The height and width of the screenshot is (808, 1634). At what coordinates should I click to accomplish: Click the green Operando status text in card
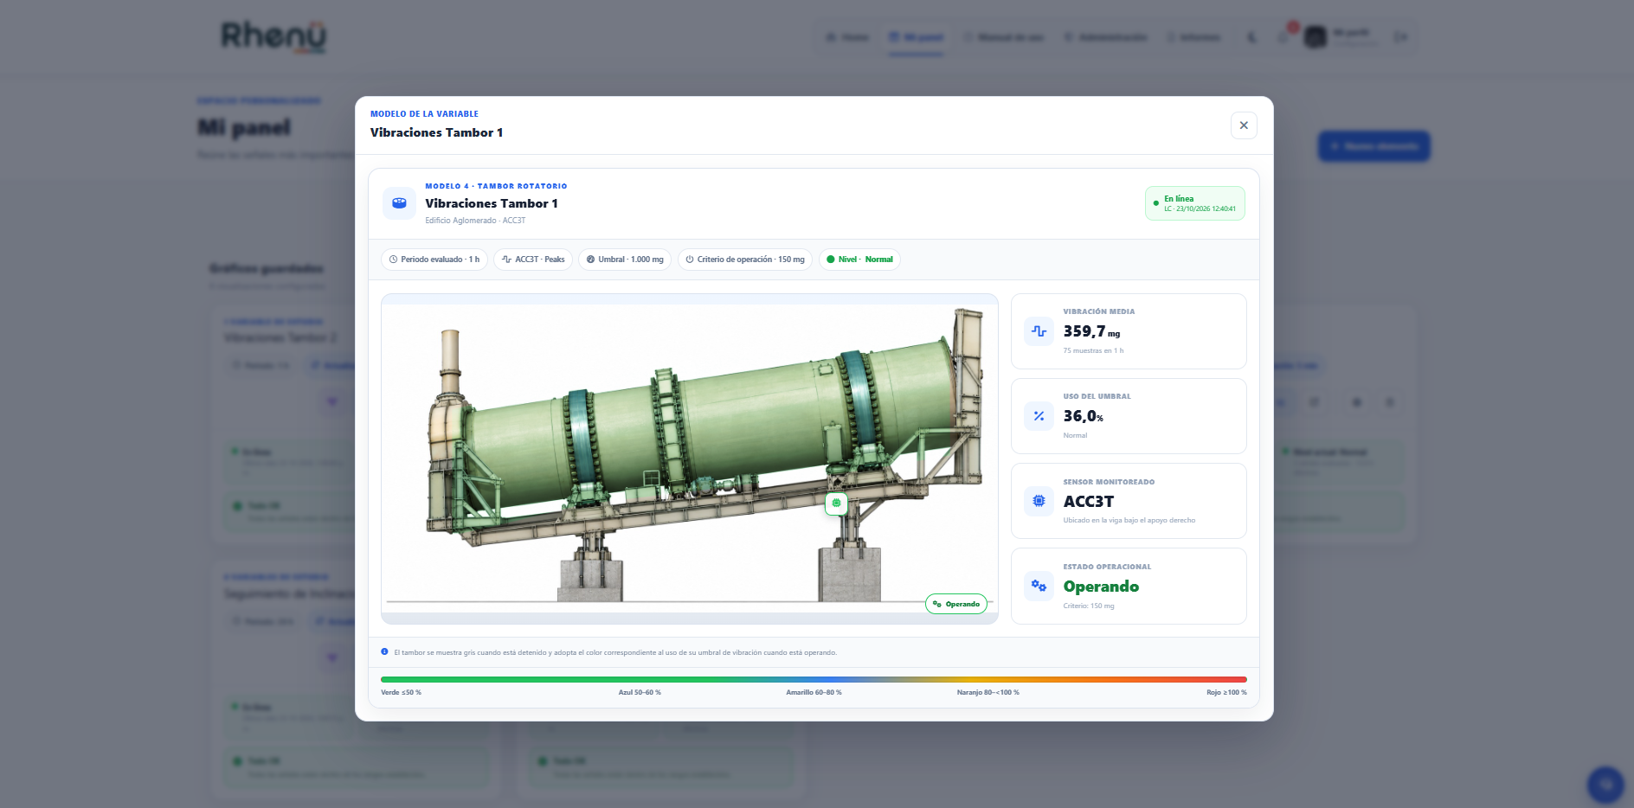[x=1101, y=587]
